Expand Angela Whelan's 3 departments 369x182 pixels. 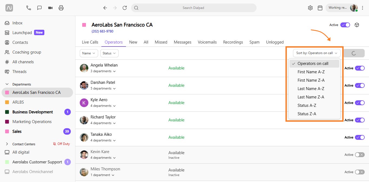103,71
